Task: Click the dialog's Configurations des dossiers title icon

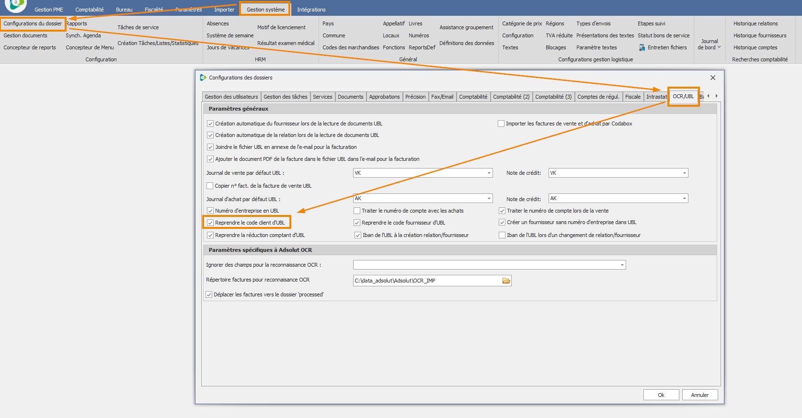Action: [x=203, y=78]
